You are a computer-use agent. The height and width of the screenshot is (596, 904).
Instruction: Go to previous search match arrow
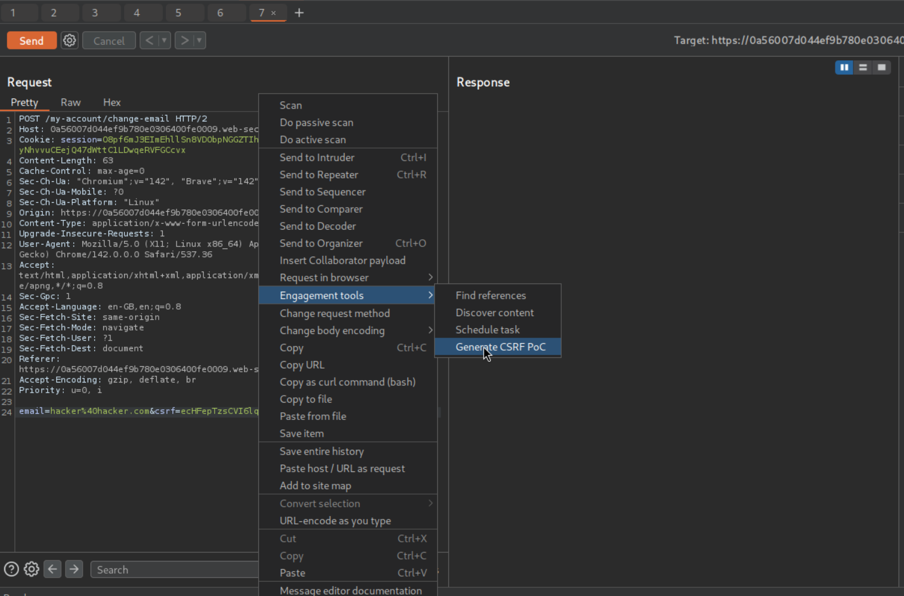pos(52,570)
